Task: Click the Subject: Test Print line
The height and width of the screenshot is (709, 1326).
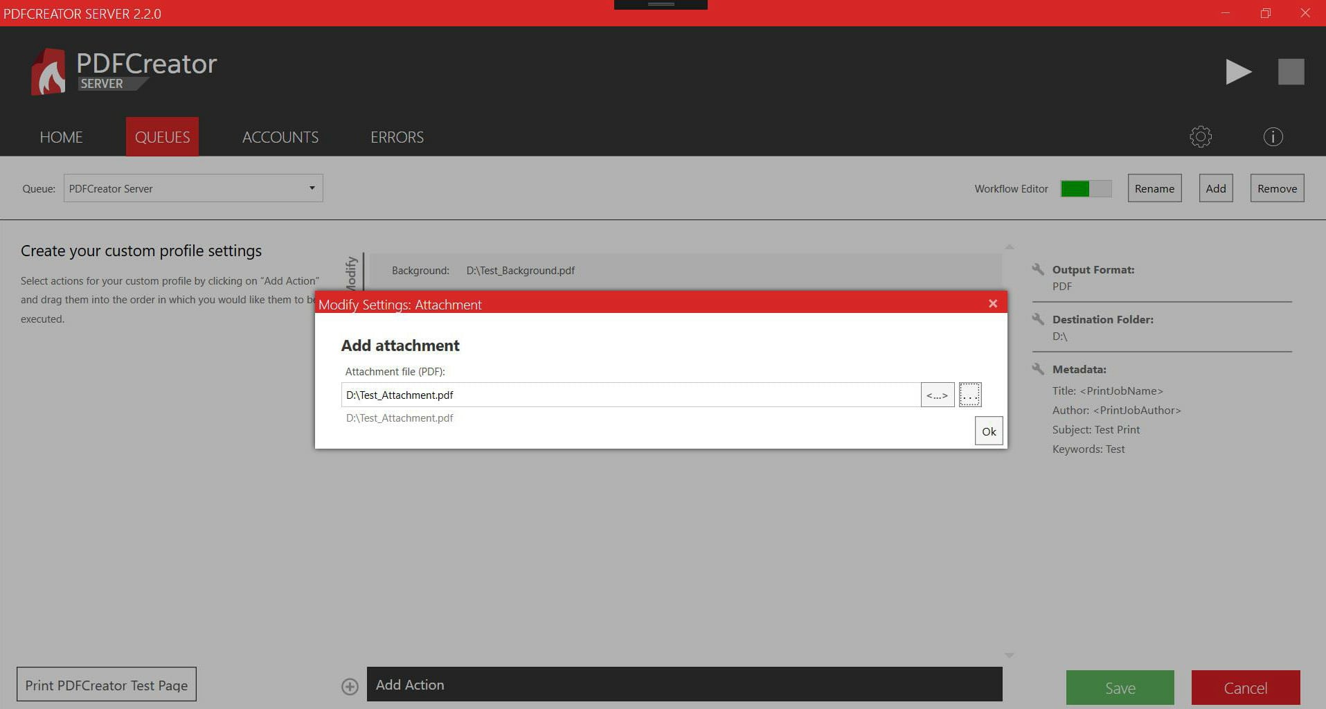Action: tap(1095, 429)
